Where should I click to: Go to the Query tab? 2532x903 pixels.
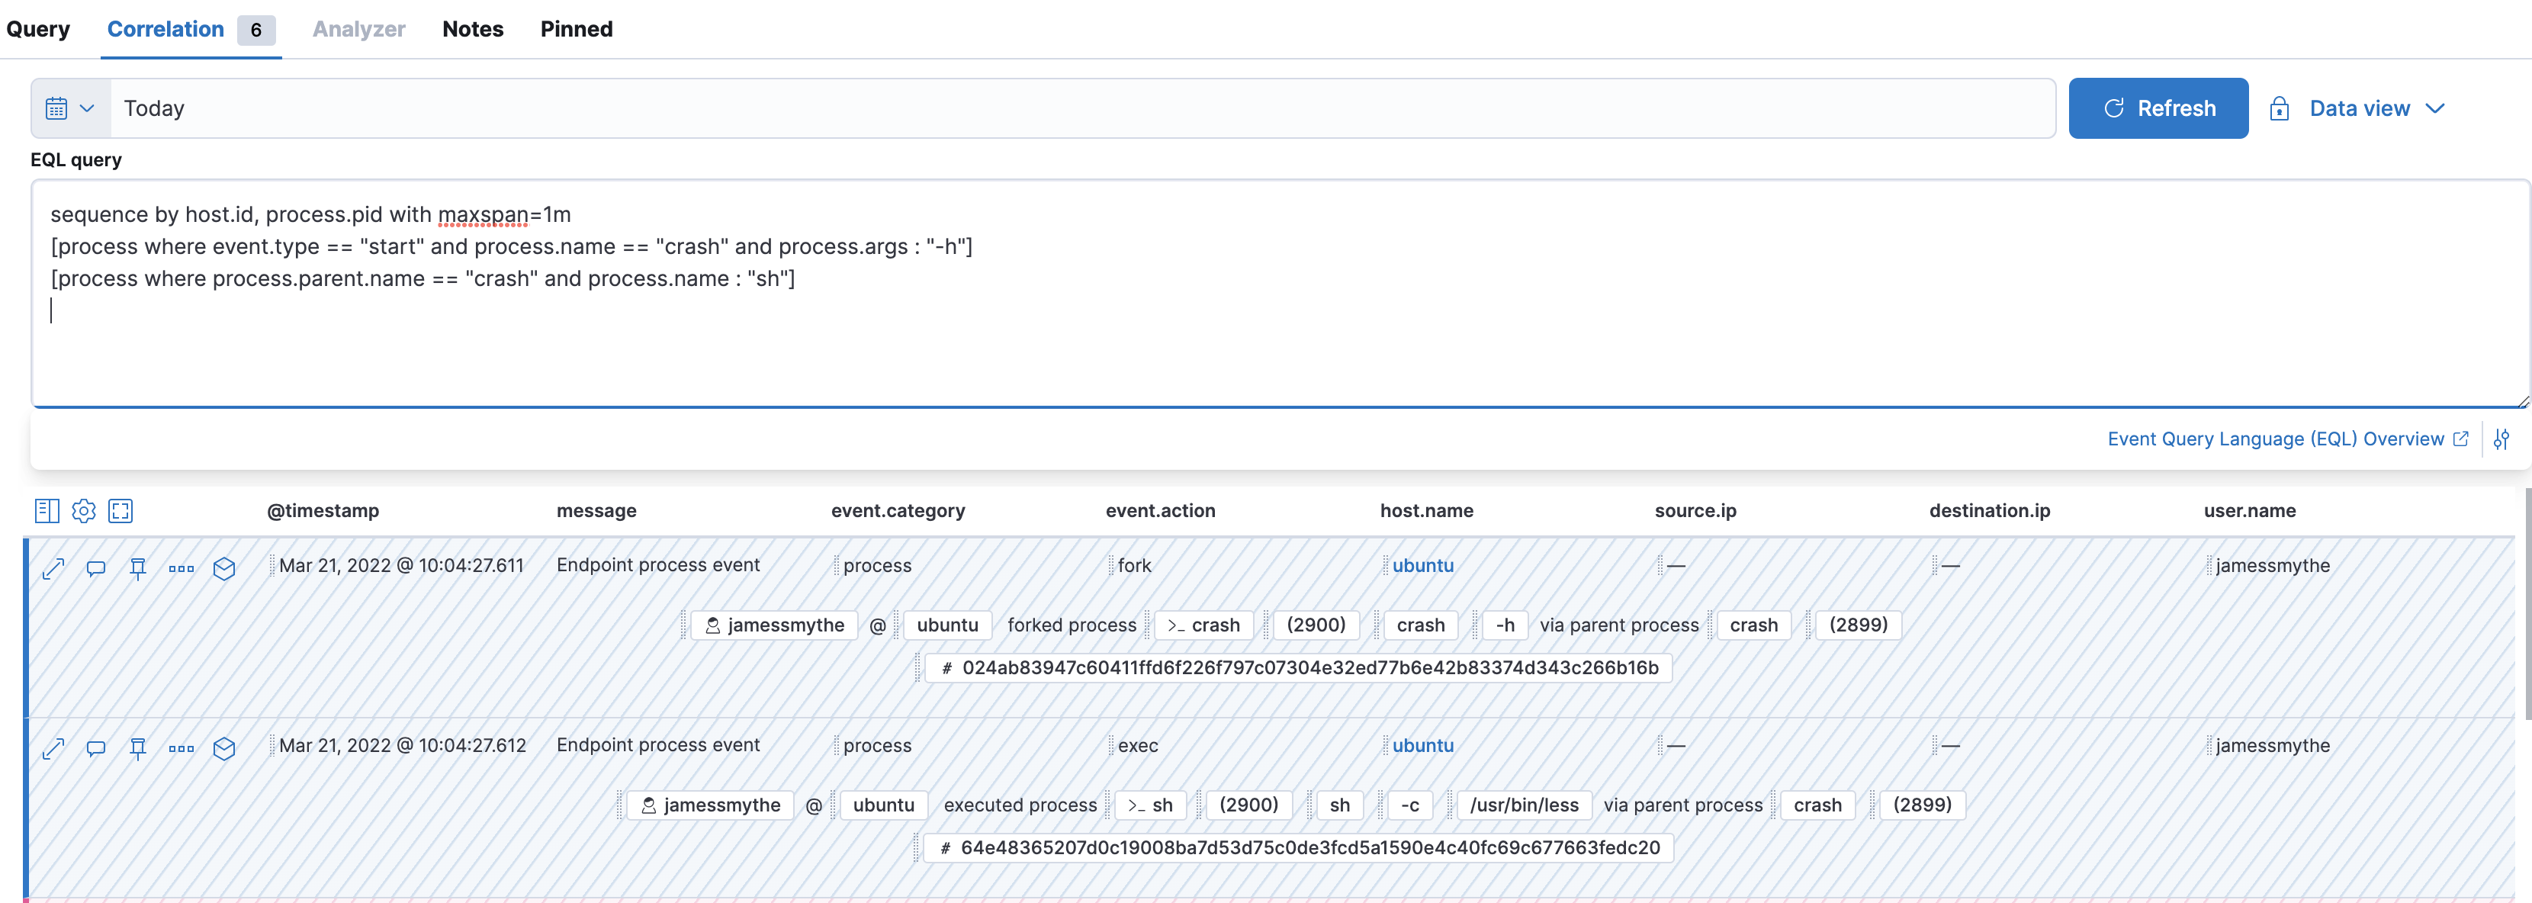point(38,28)
